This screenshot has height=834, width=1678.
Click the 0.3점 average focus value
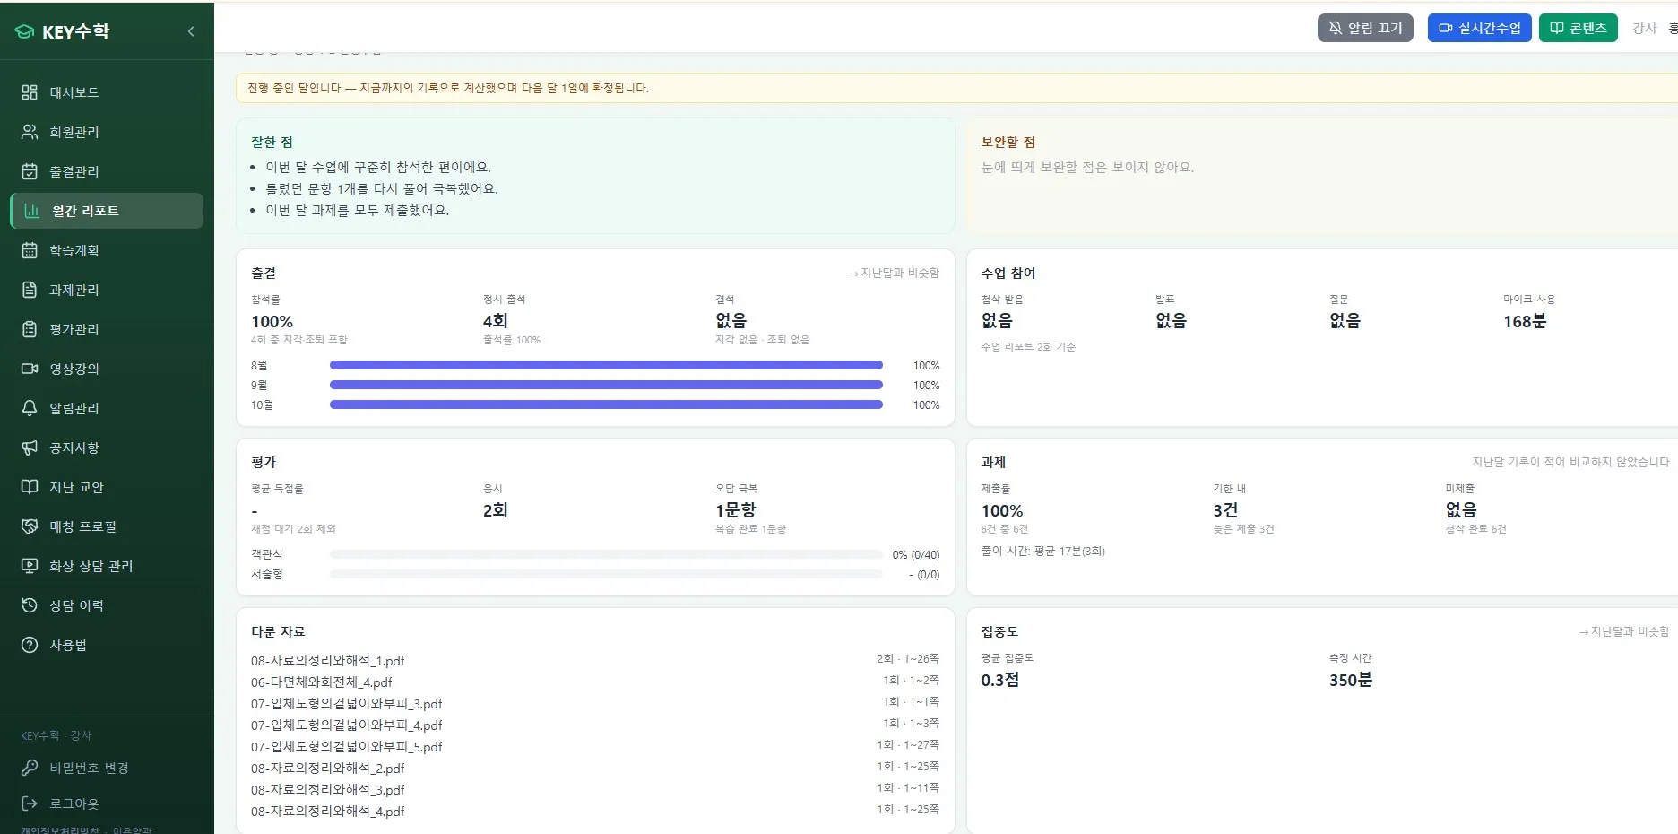point(999,680)
